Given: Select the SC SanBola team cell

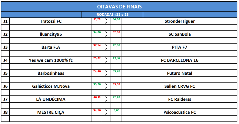Looking at the screenshot, I should [180, 34].
